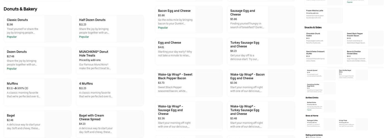
Task: Select Wake-Up Wrap Sweet Black Pepper Bacon
Action: [x=175, y=76]
